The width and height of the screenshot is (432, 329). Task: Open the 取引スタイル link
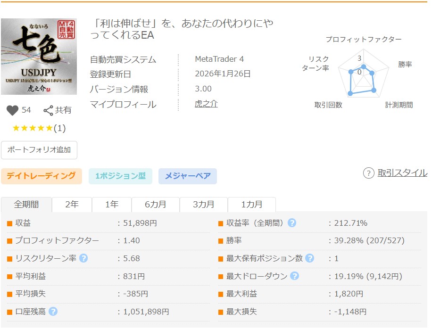tap(402, 173)
